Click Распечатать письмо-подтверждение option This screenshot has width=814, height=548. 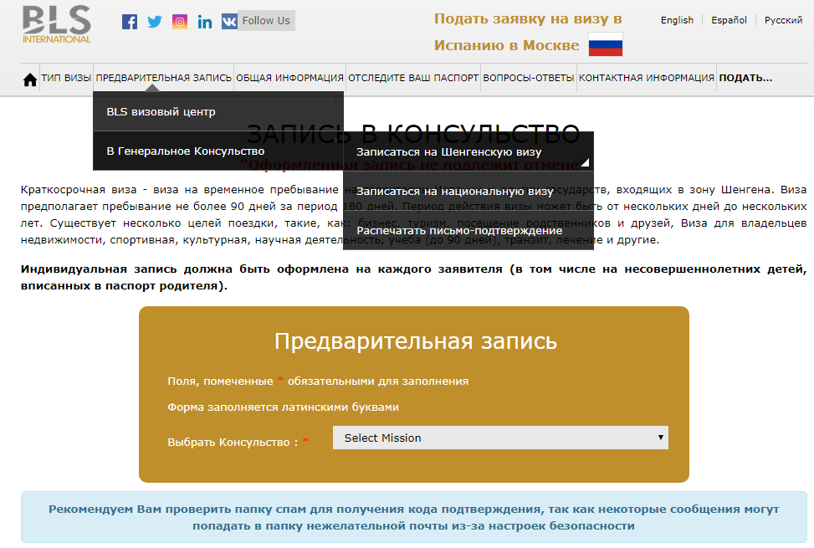459,230
